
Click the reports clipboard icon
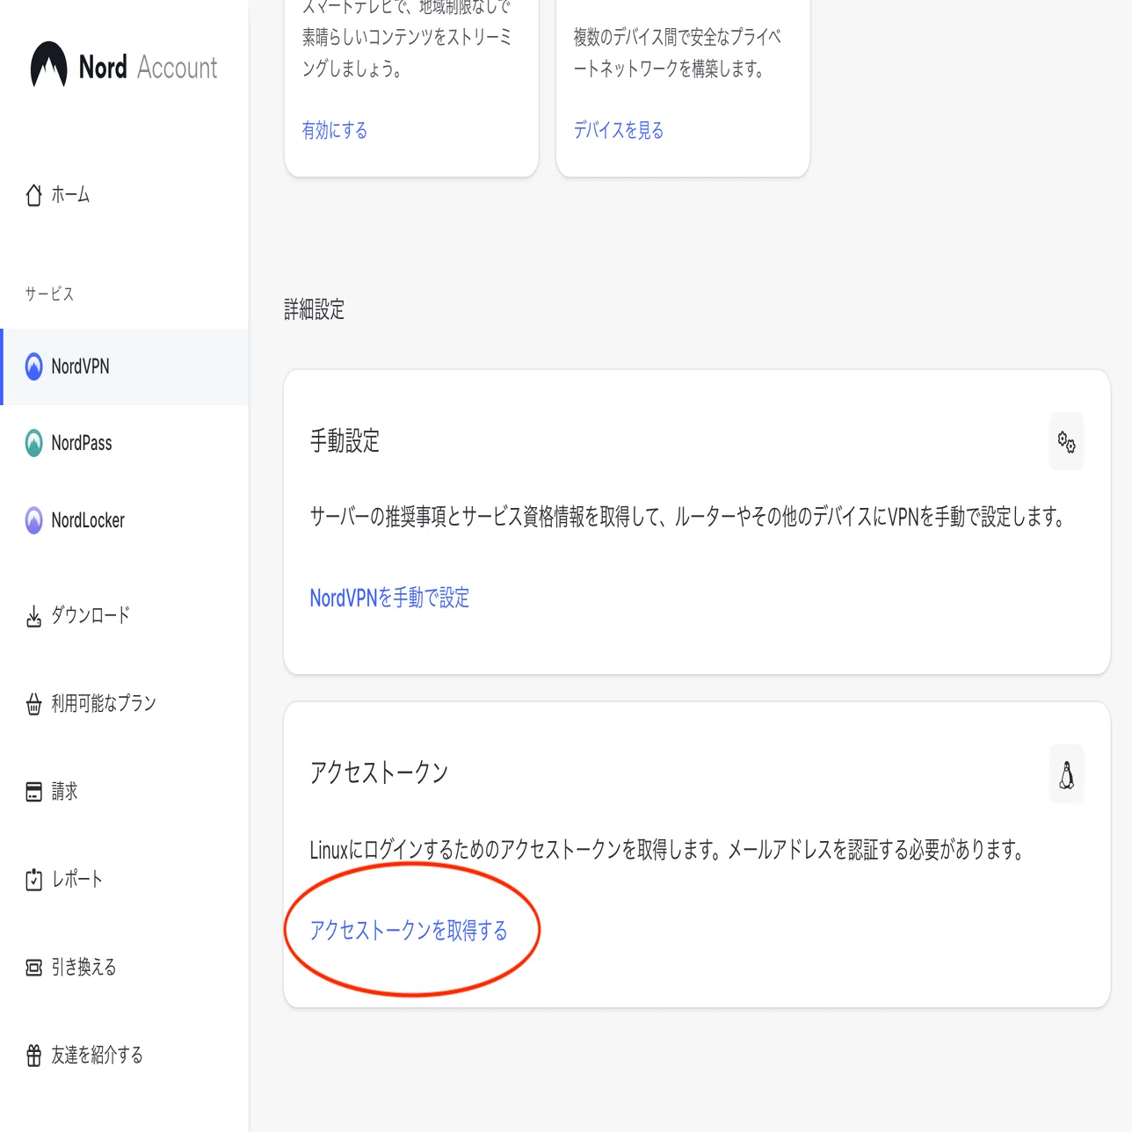(x=33, y=880)
